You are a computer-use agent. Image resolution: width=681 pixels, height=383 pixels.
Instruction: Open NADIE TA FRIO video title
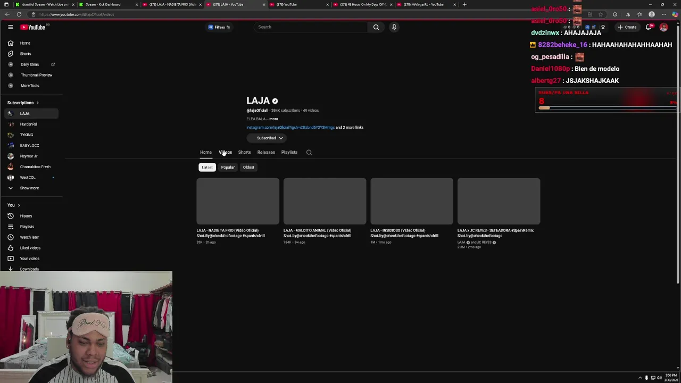230,233
